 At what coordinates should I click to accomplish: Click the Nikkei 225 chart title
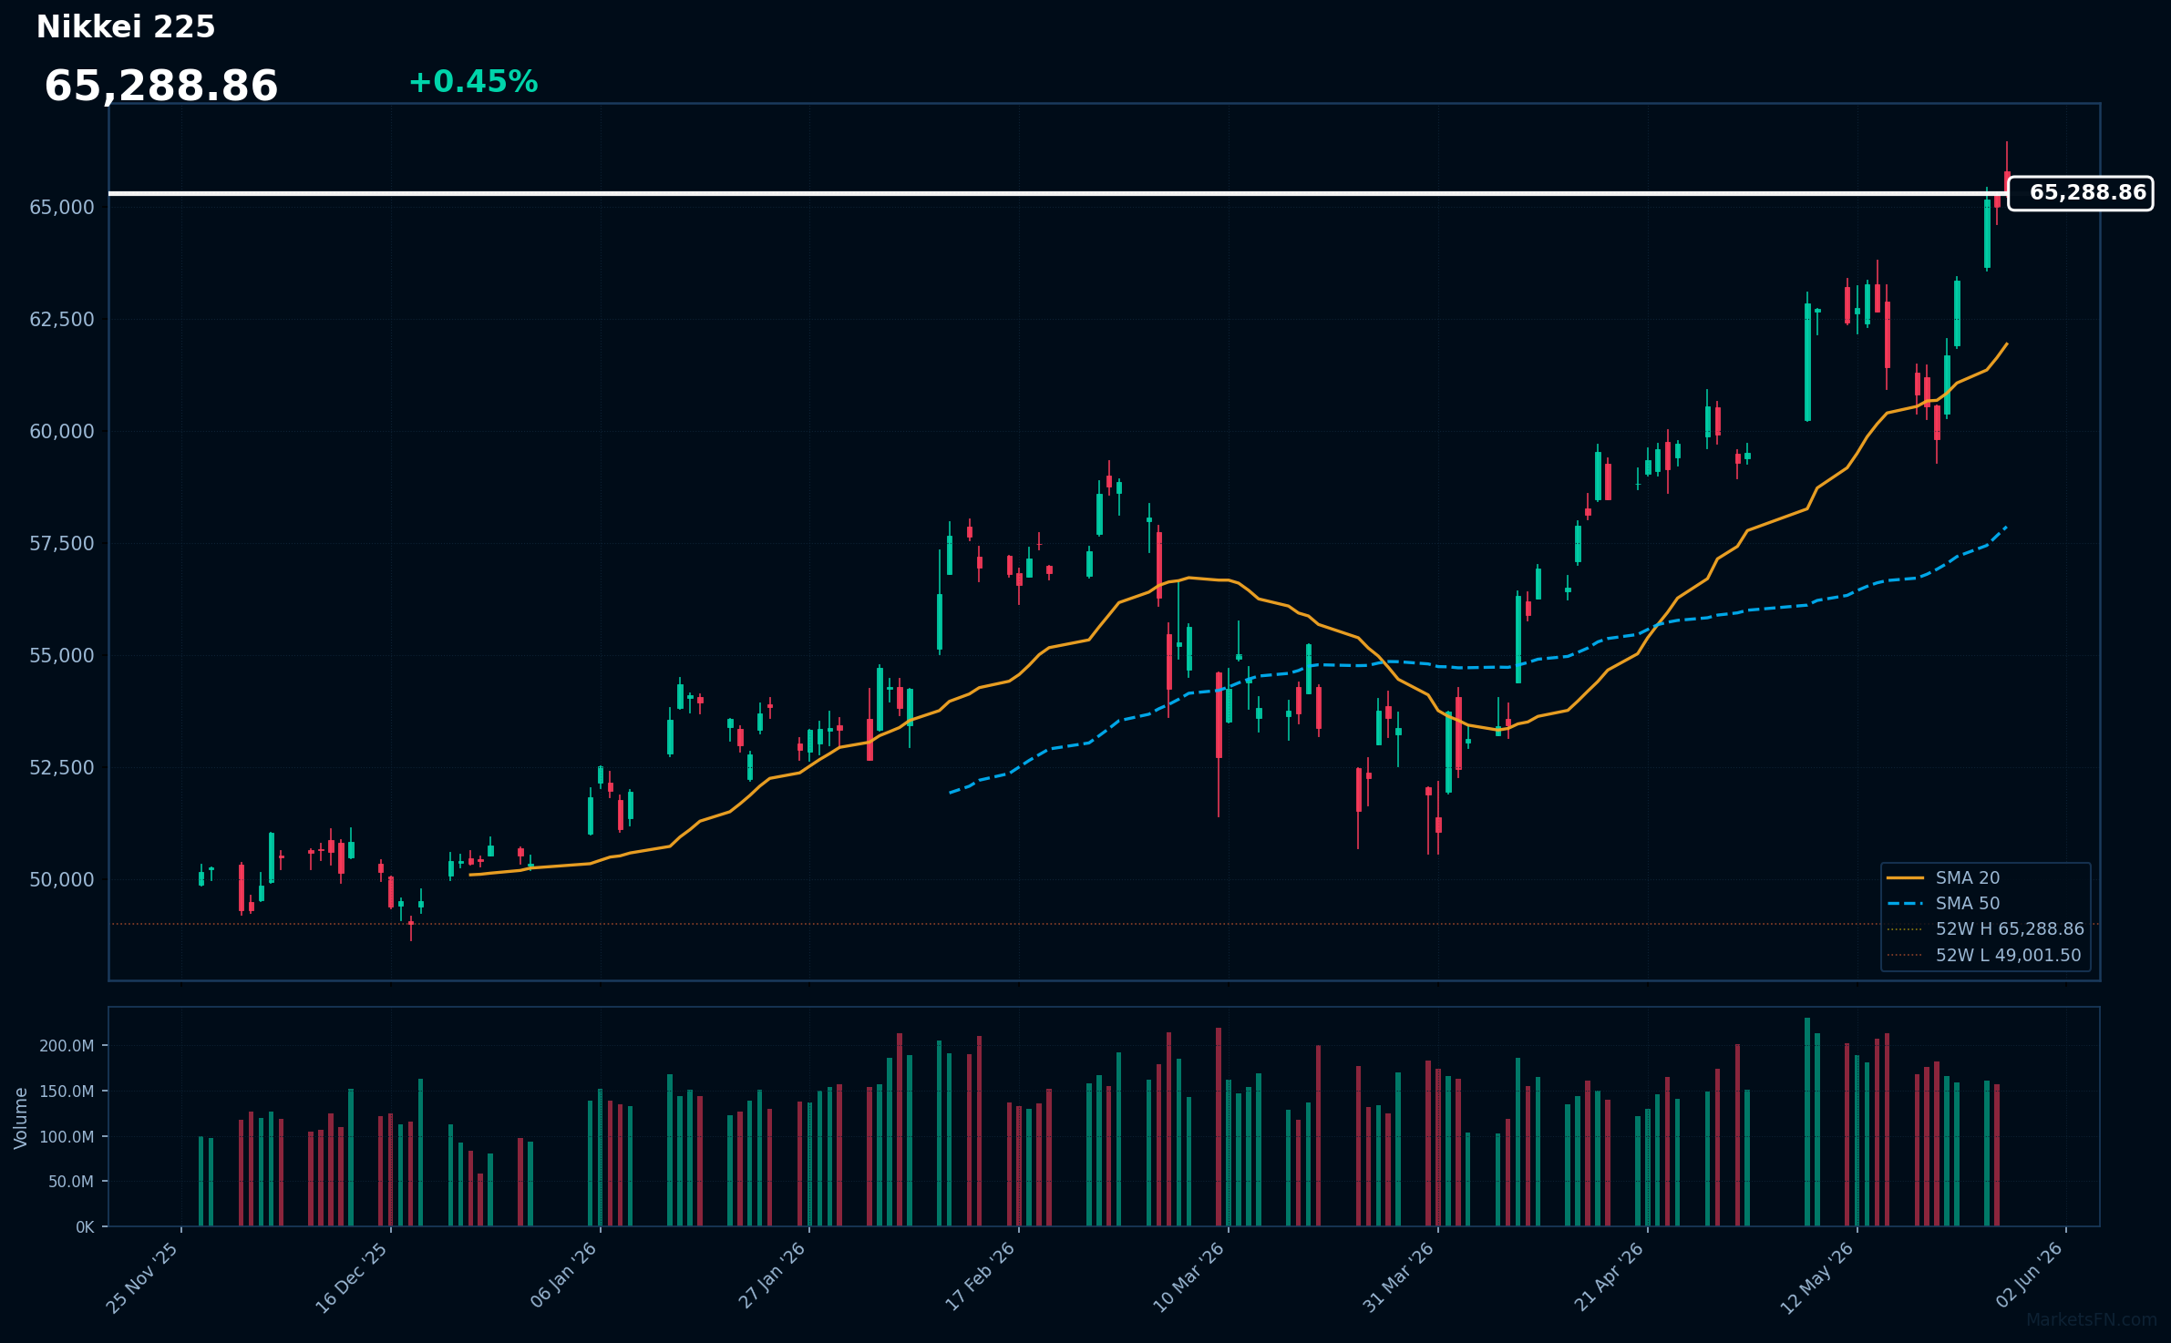click(126, 27)
